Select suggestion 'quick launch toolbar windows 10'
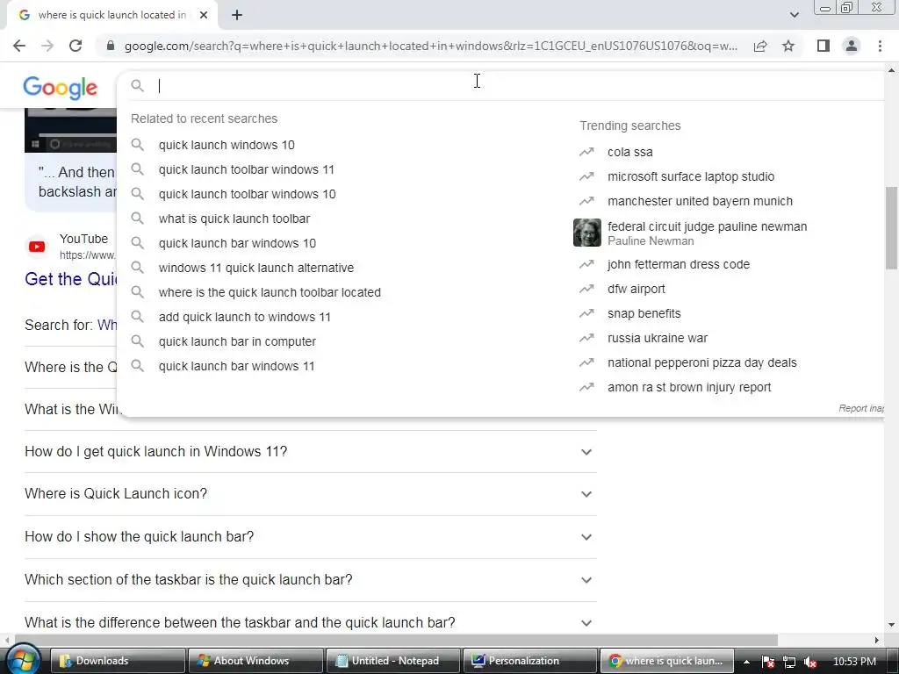The height and width of the screenshot is (674, 899). [x=247, y=194]
